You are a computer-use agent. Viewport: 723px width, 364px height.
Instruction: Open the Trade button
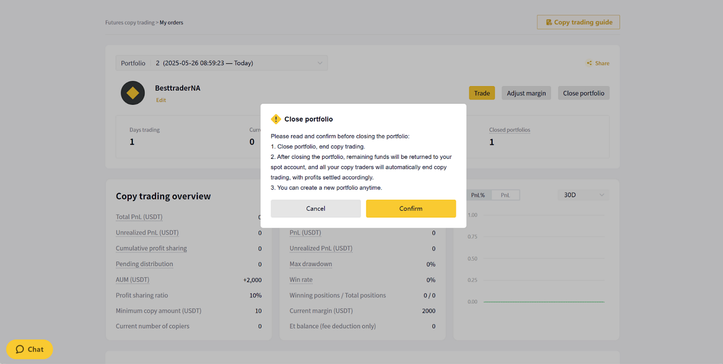point(482,93)
